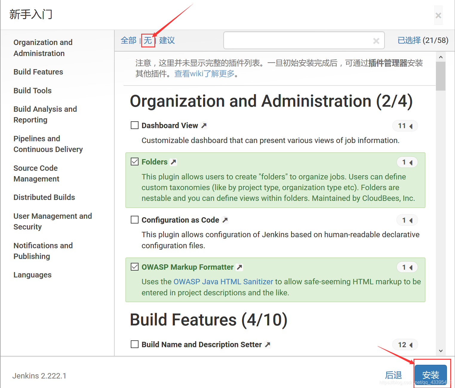Click the Folders plugin title
455x388 pixels.
tap(154, 162)
